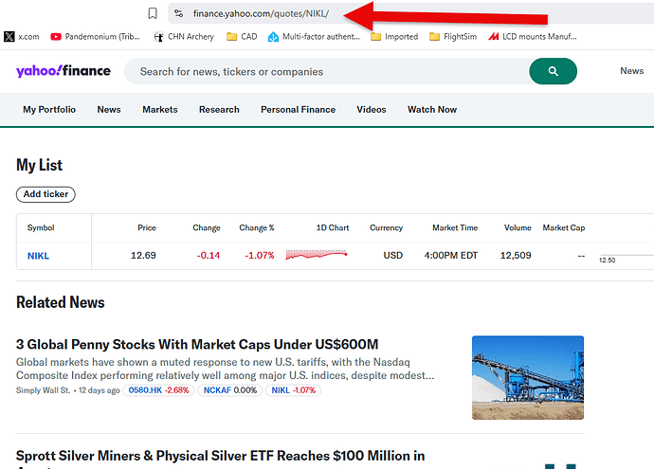Open the Multi-factor authent... bookmark
The height and width of the screenshot is (469, 654).
314,37
